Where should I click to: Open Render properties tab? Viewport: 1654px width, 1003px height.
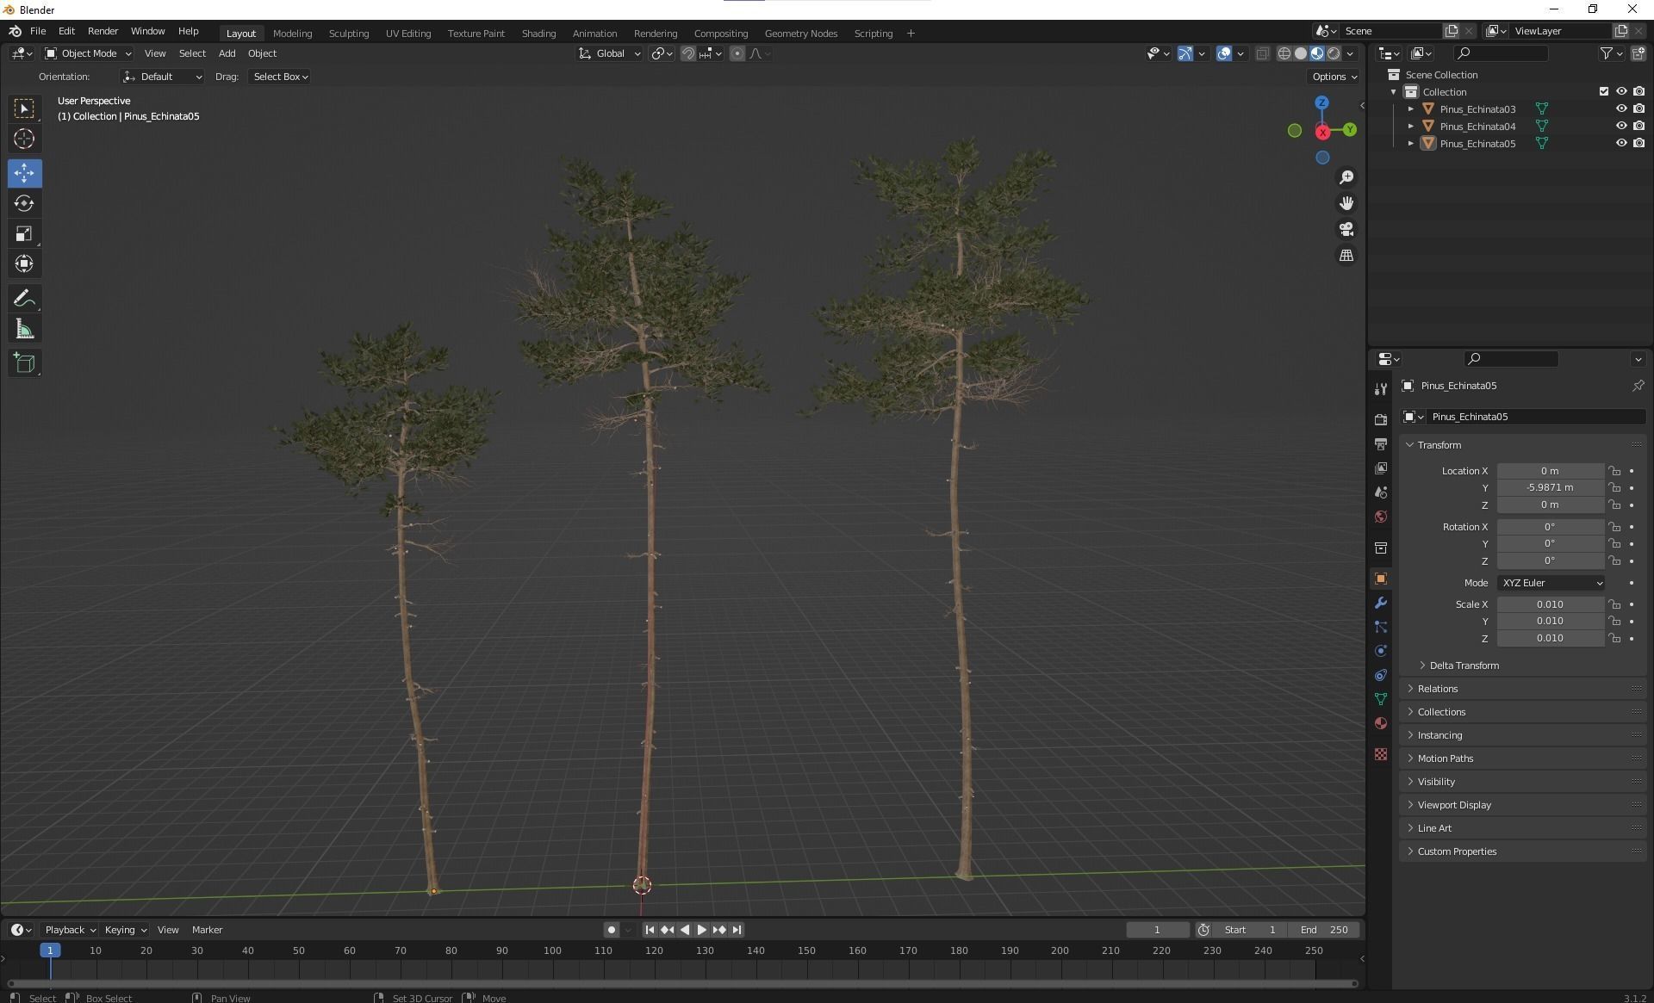1381,419
